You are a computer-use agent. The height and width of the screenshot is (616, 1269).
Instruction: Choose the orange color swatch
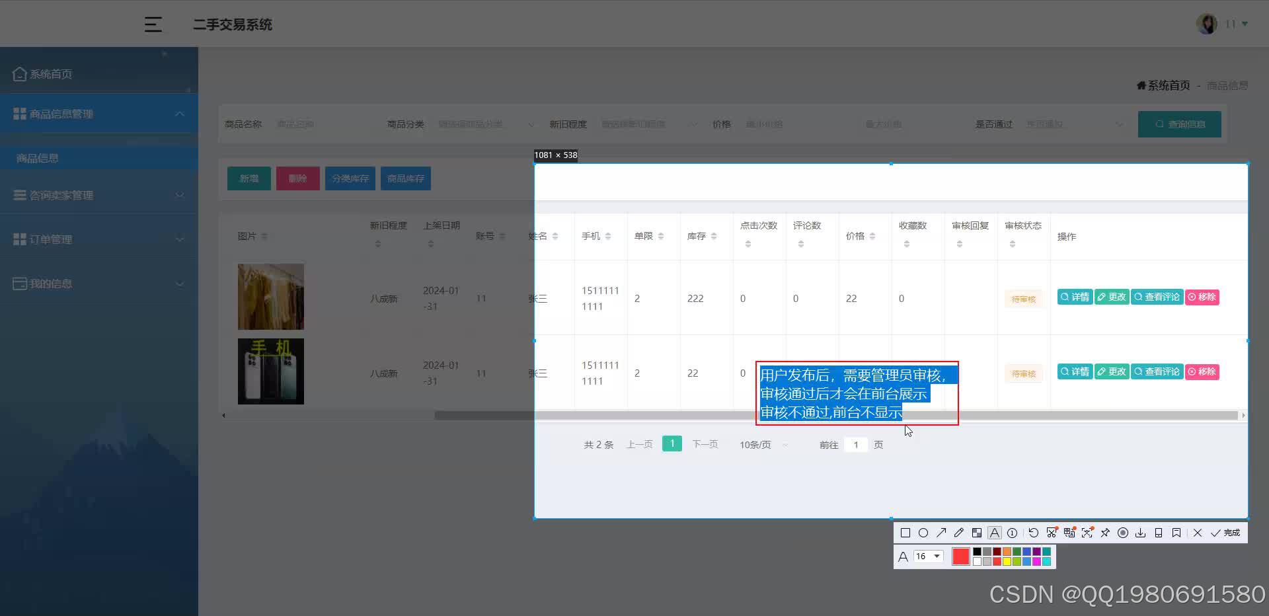coord(1007,551)
